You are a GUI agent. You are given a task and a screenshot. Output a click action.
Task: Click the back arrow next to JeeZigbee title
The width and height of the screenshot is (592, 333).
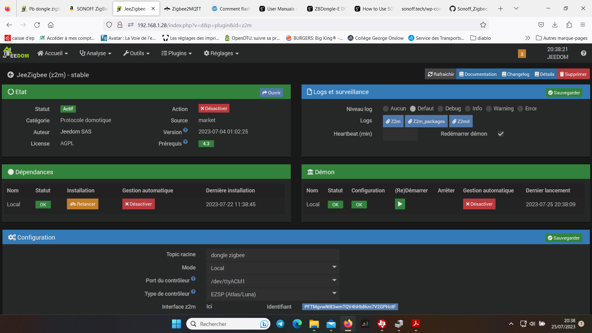tap(10, 75)
